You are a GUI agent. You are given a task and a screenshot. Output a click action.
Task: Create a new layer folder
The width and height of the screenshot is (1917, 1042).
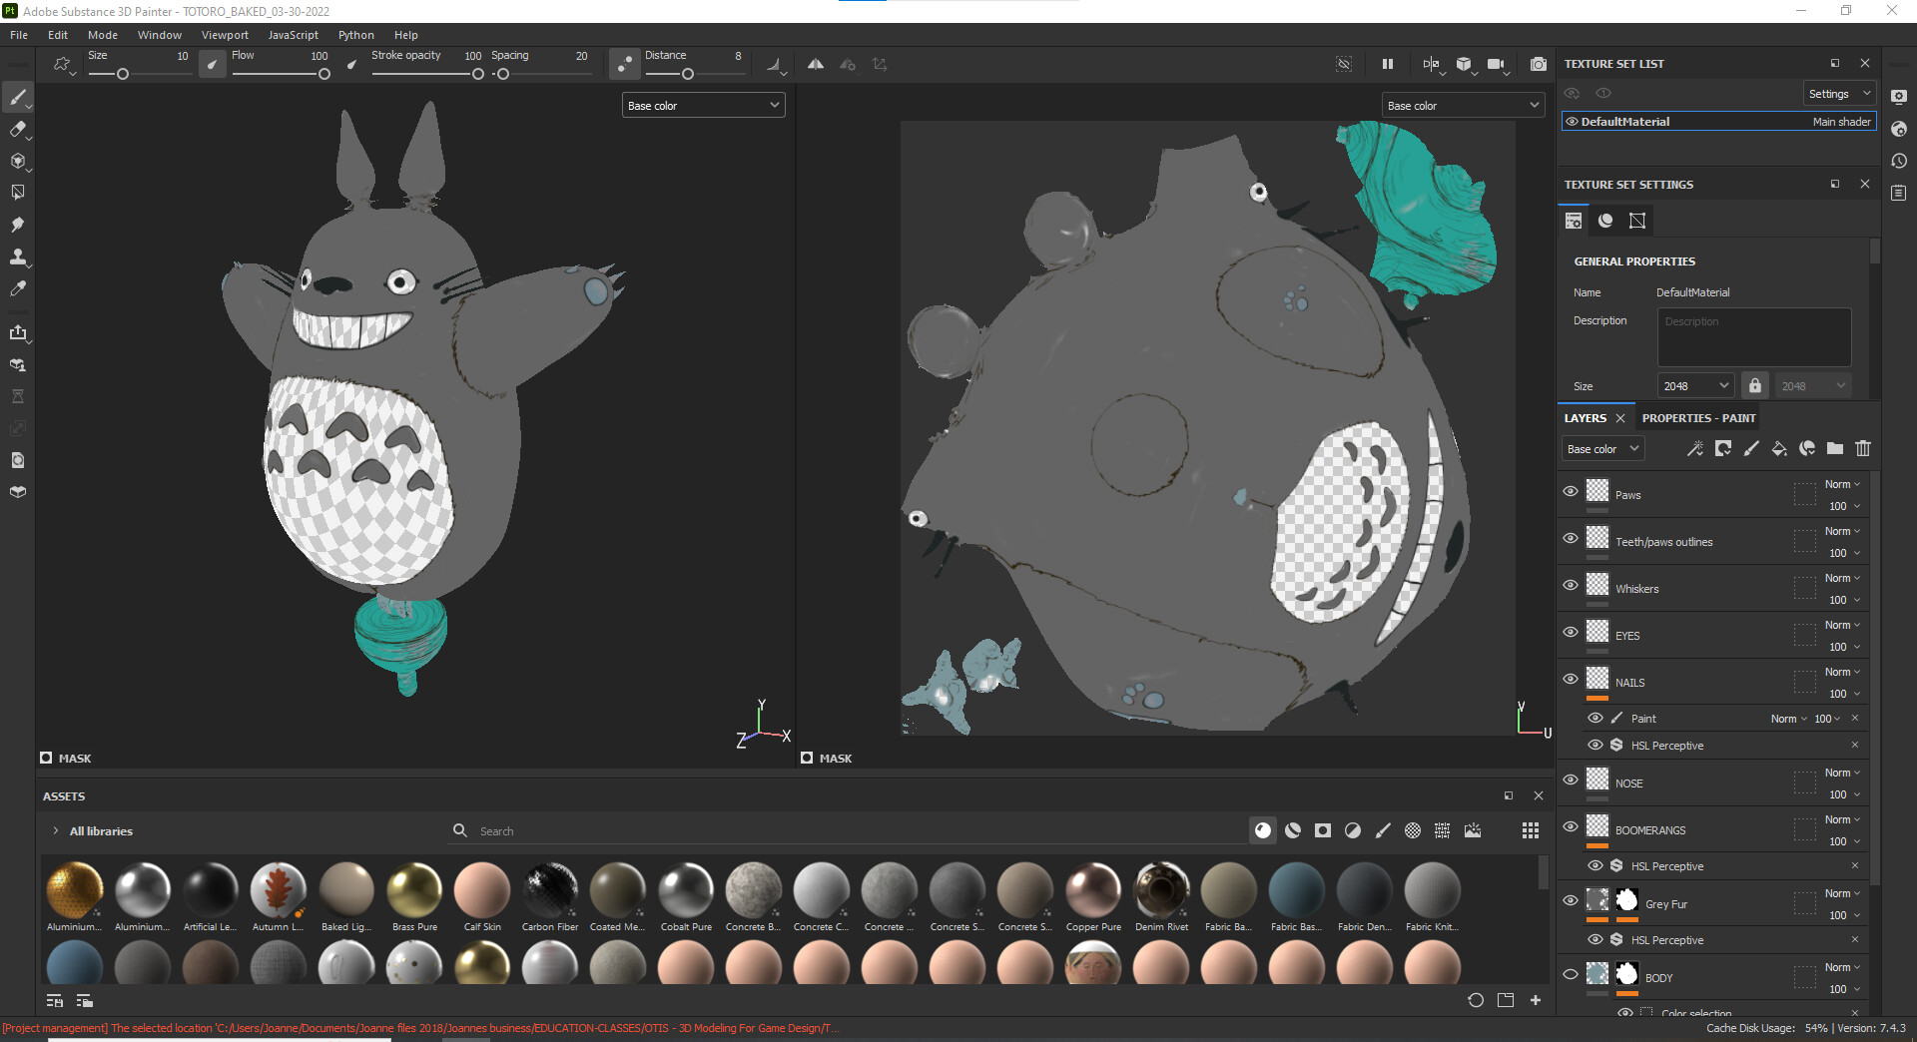(1835, 448)
